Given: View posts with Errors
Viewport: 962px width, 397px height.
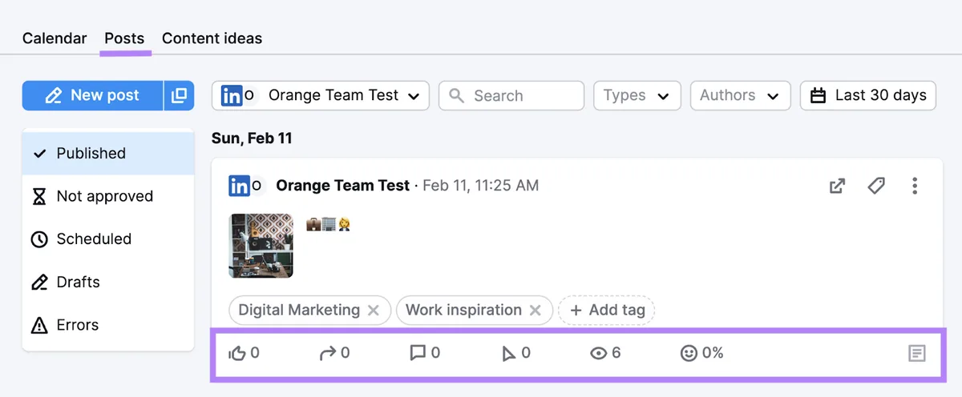Looking at the screenshot, I should coord(108,325).
